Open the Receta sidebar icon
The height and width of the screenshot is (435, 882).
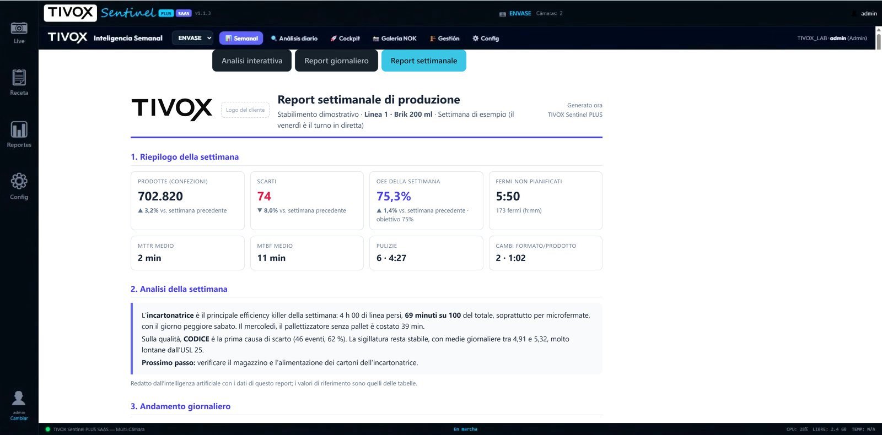[x=19, y=82]
